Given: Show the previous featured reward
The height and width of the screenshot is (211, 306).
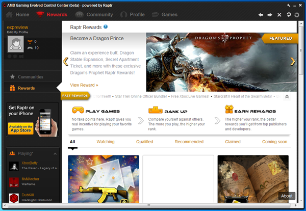Looking at the screenshot, I should click(66, 61).
